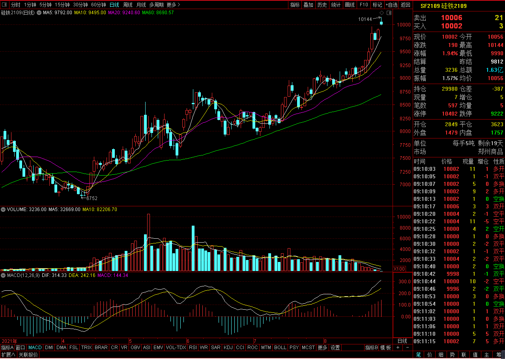
Task: Open the MA indicator dropdown arrow
Action: (x=39, y=13)
